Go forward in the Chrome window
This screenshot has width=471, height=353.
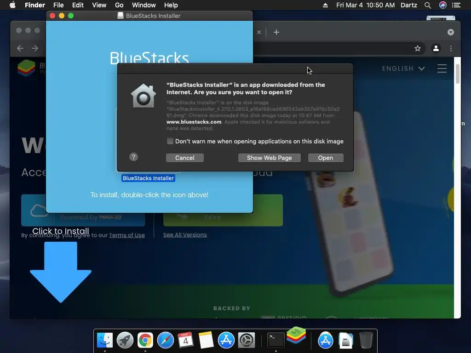(x=35, y=48)
